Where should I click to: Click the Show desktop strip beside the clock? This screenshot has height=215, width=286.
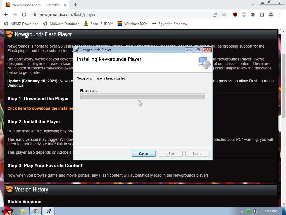[x=284, y=211]
